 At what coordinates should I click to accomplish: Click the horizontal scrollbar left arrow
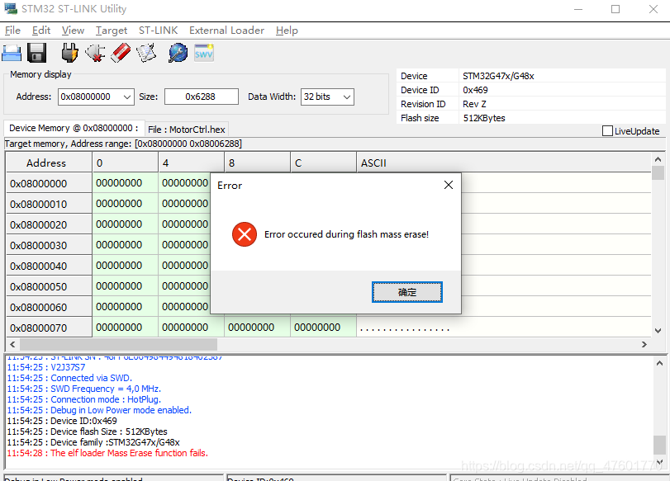pyautogui.click(x=12, y=344)
